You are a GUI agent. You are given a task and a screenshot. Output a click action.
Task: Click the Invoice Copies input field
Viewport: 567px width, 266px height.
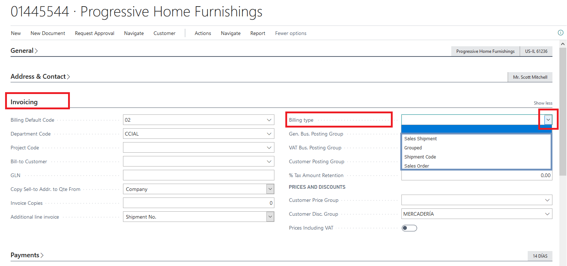click(x=199, y=203)
